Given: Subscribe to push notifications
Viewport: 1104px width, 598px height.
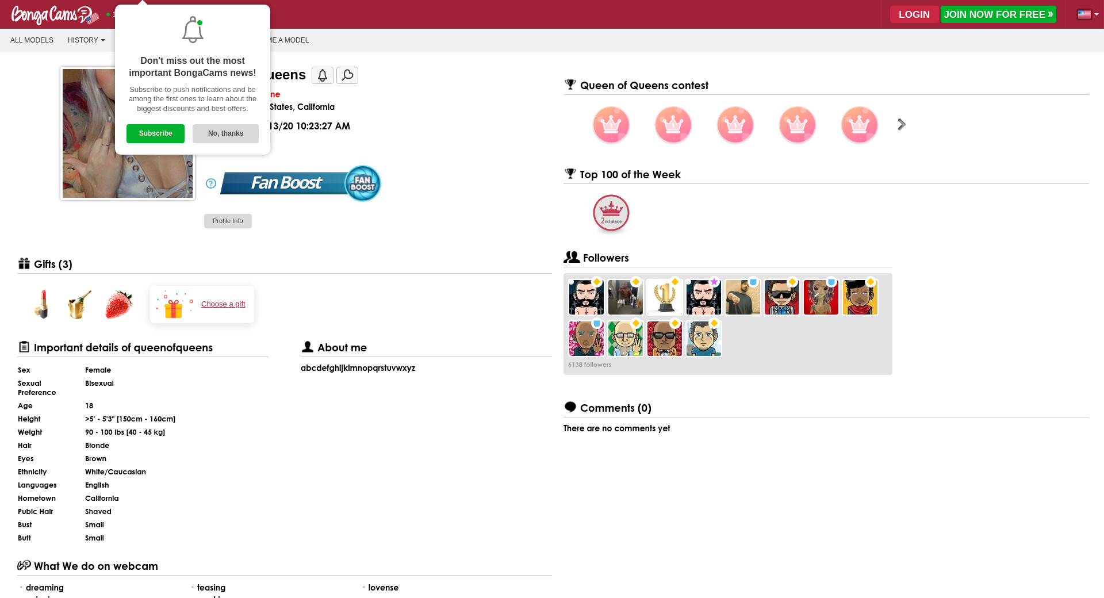Looking at the screenshot, I should coord(155,133).
